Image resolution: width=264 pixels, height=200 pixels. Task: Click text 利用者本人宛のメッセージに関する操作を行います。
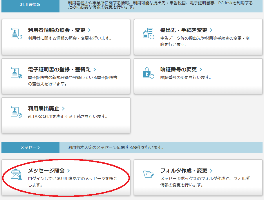click(116, 147)
